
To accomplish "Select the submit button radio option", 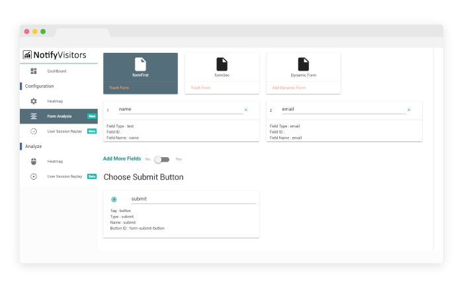I will tap(114, 199).
